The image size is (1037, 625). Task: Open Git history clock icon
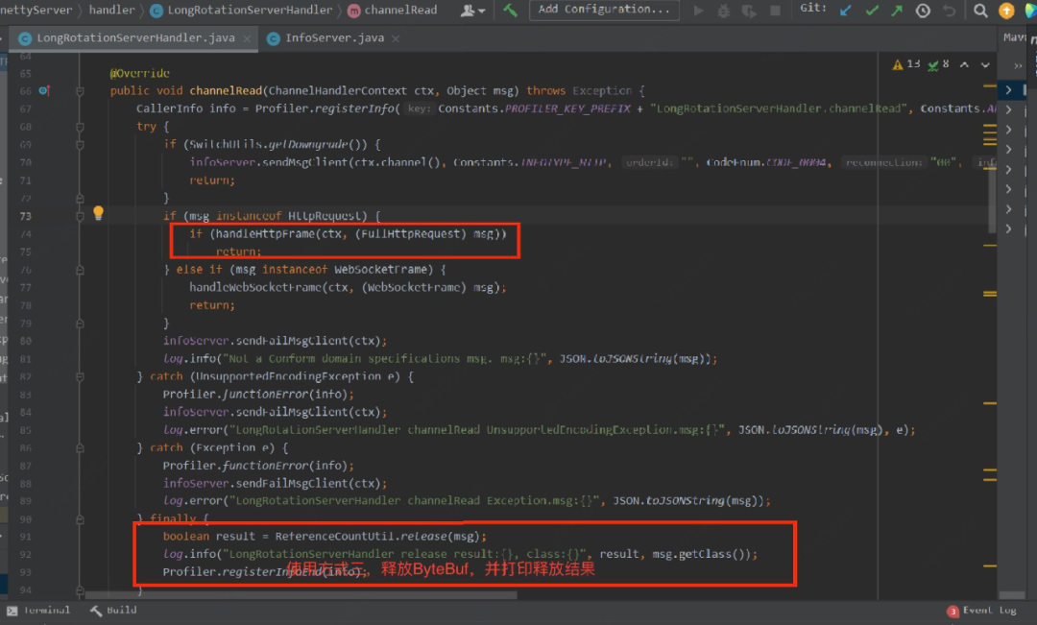pyautogui.click(x=923, y=11)
